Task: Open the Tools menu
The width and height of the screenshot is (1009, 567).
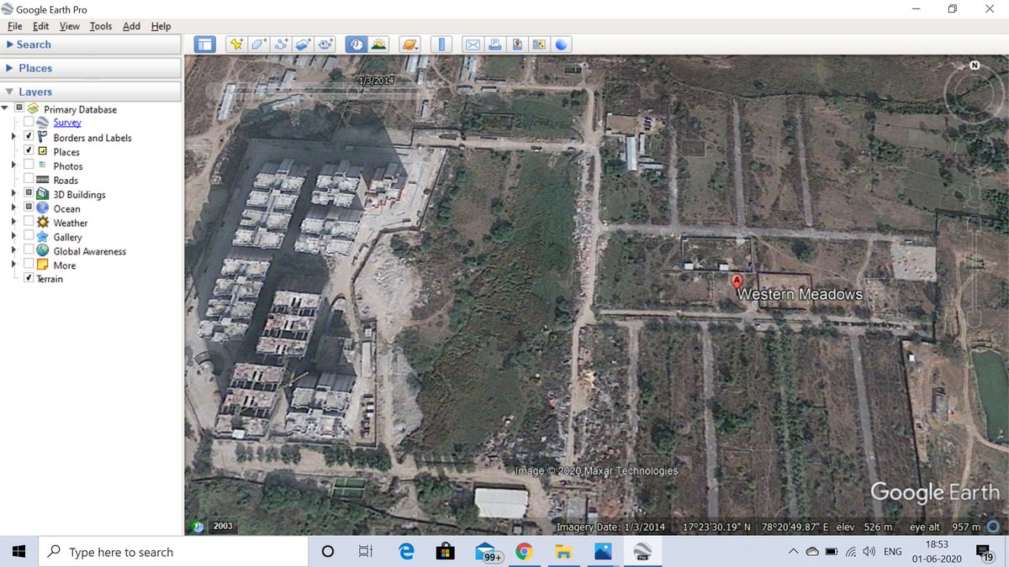Action: 101,26
